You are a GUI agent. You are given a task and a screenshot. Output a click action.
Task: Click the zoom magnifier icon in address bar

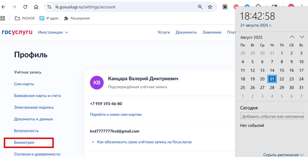200,7
